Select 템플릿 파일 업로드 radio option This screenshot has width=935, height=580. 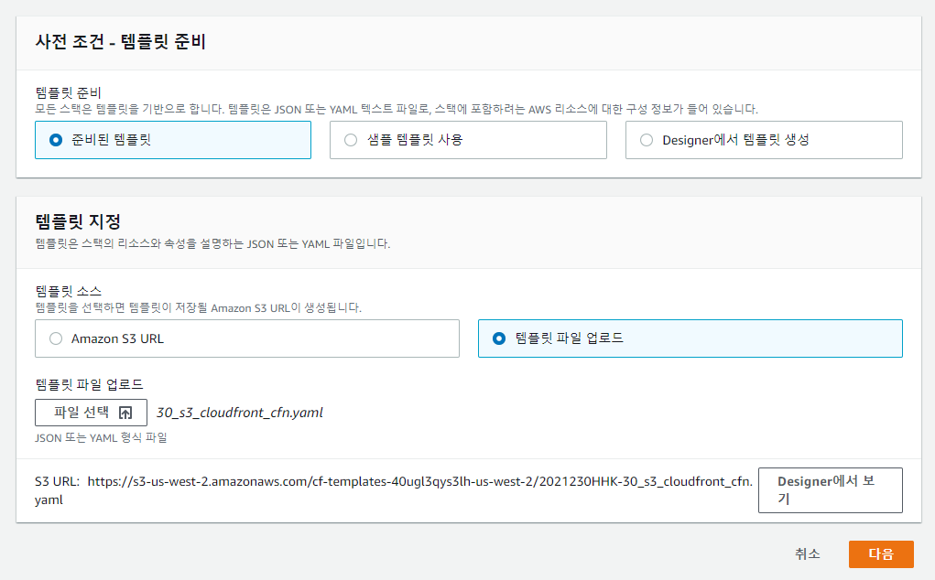click(690, 338)
